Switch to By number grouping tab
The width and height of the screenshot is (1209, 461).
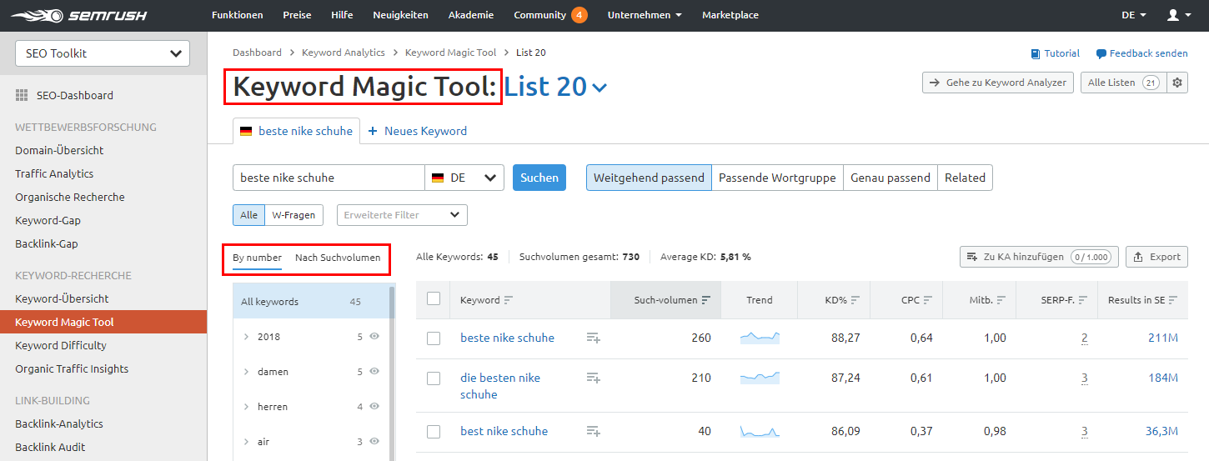click(257, 258)
